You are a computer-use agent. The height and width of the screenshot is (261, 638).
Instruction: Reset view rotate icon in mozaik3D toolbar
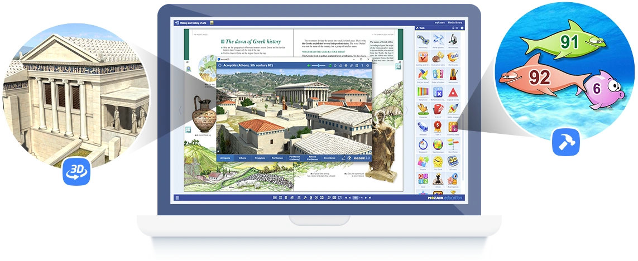[335, 65]
